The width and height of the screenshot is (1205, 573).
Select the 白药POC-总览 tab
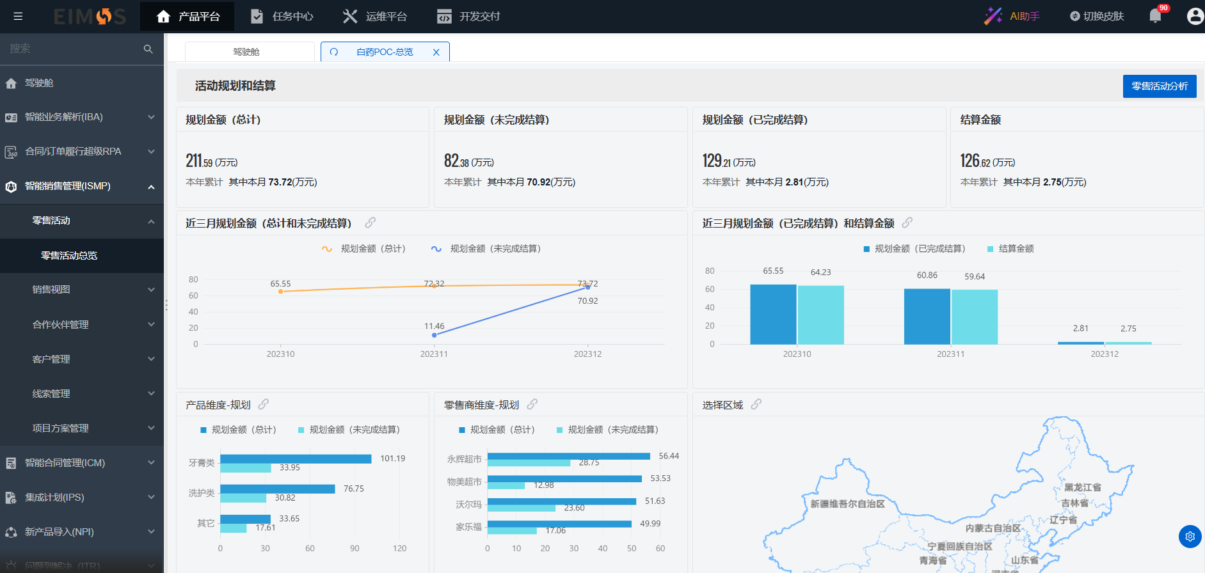[x=385, y=52]
